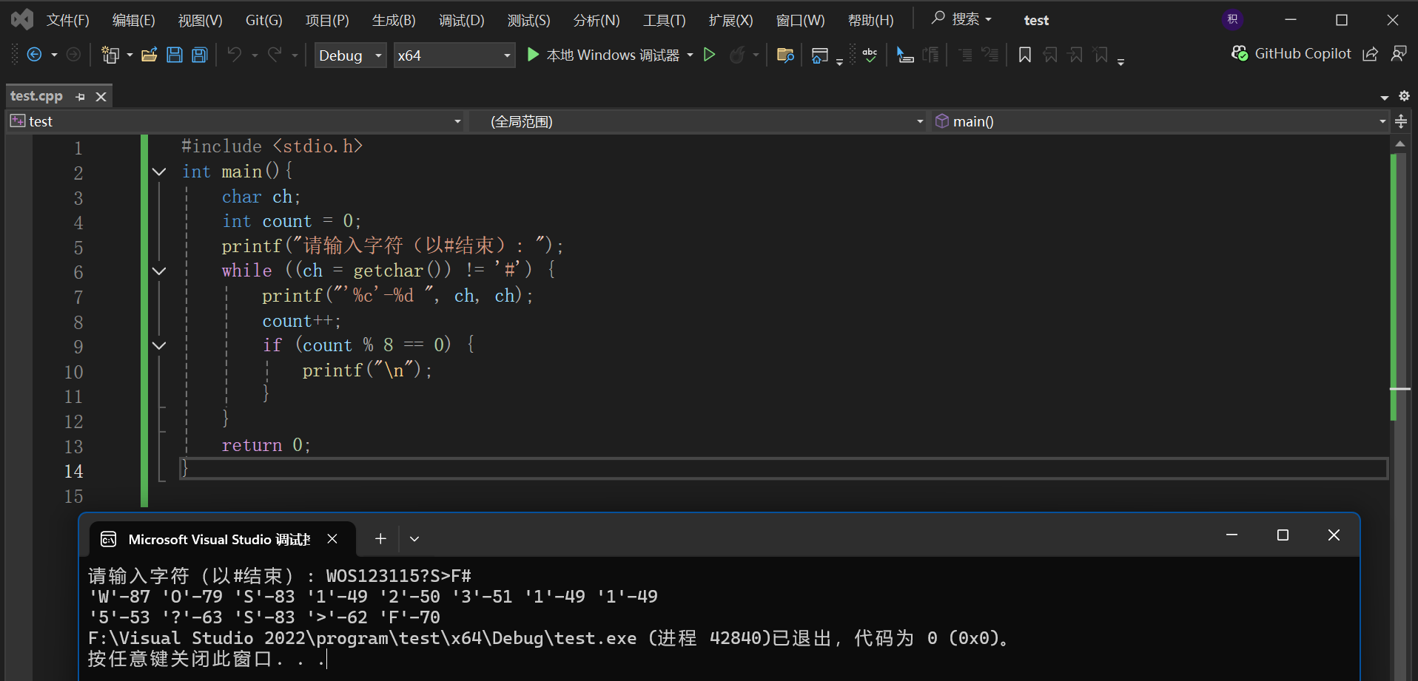The width and height of the screenshot is (1418, 681).
Task: Click the Navigate Forward arrow icon
Action: [73, 55]
